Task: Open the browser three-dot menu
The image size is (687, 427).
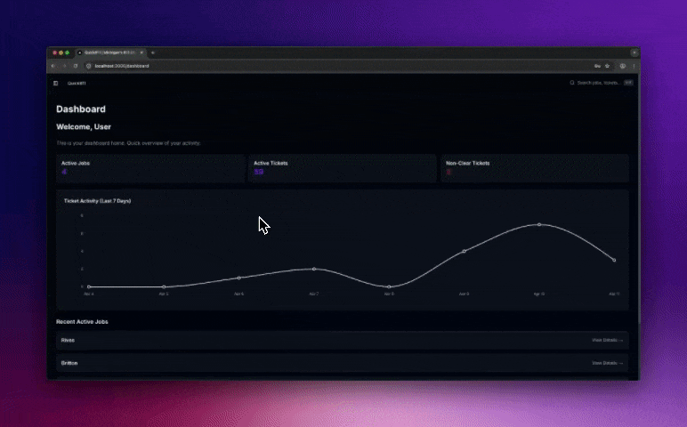Action: [x=634, y=66]
